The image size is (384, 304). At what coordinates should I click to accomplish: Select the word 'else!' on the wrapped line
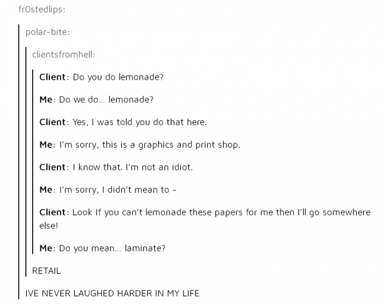[x=49, y=225]
